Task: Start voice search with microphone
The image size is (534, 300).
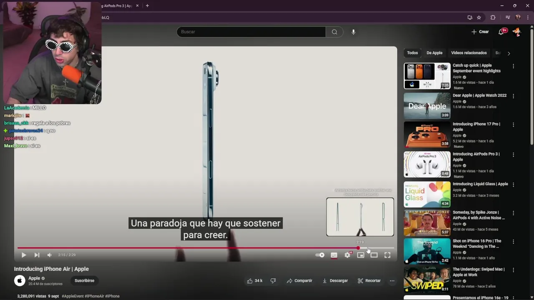Action: click(x=353, y=32)
